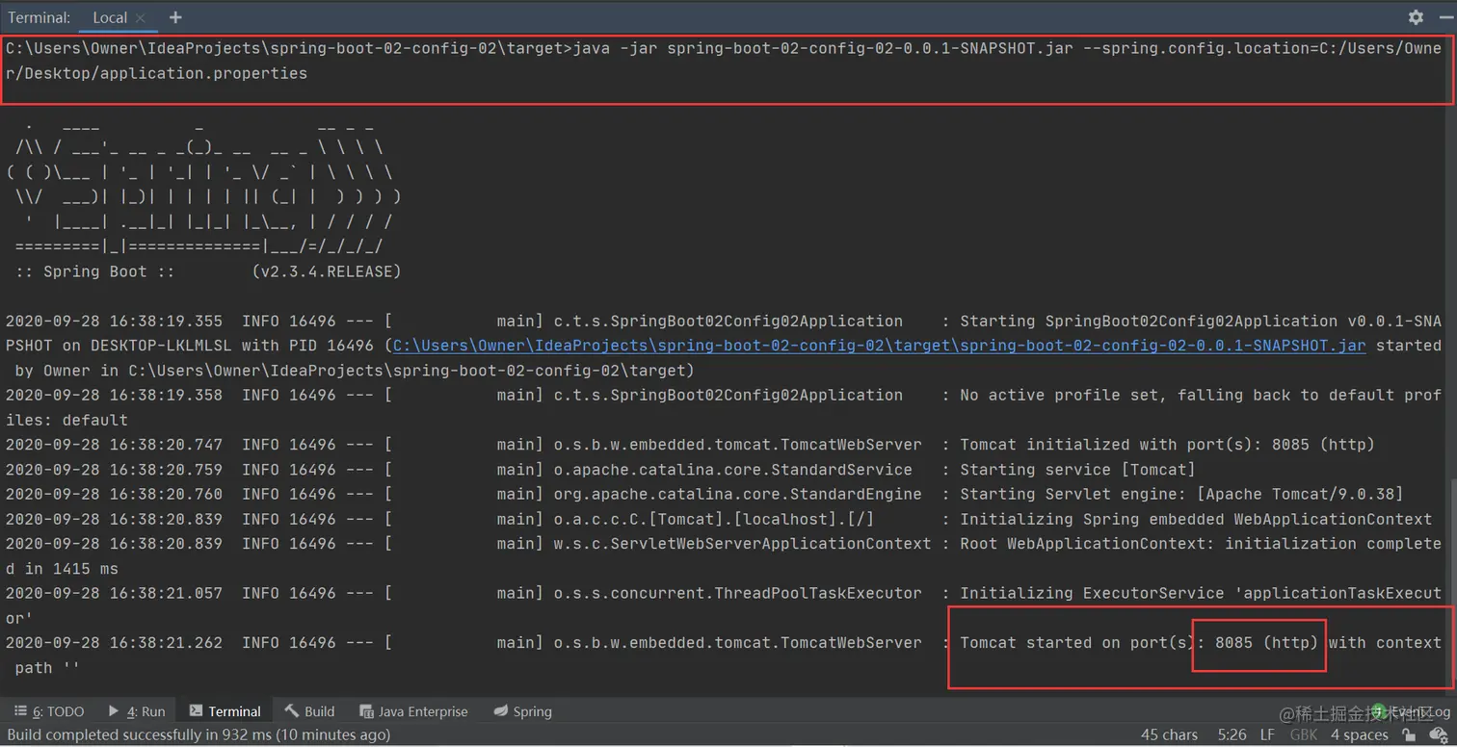Image resolution: width=1457 pixels, height=747 pixels.
Task: Open the Spring tool window
Action: tap(522, 711)
